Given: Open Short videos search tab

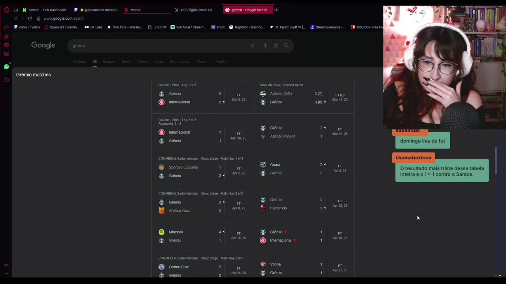Looking at the screenshot, I should click(x=180, y=62).
